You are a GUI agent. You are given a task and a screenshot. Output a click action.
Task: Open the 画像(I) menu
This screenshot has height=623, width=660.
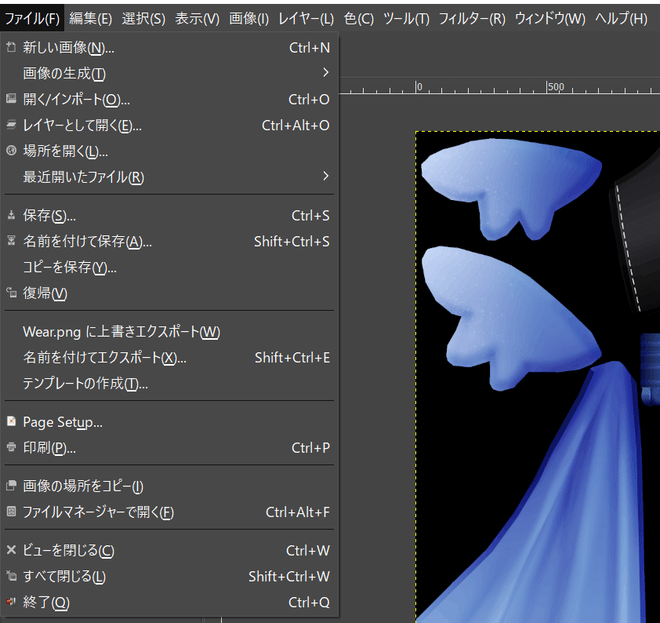click(x=248, y=19)
